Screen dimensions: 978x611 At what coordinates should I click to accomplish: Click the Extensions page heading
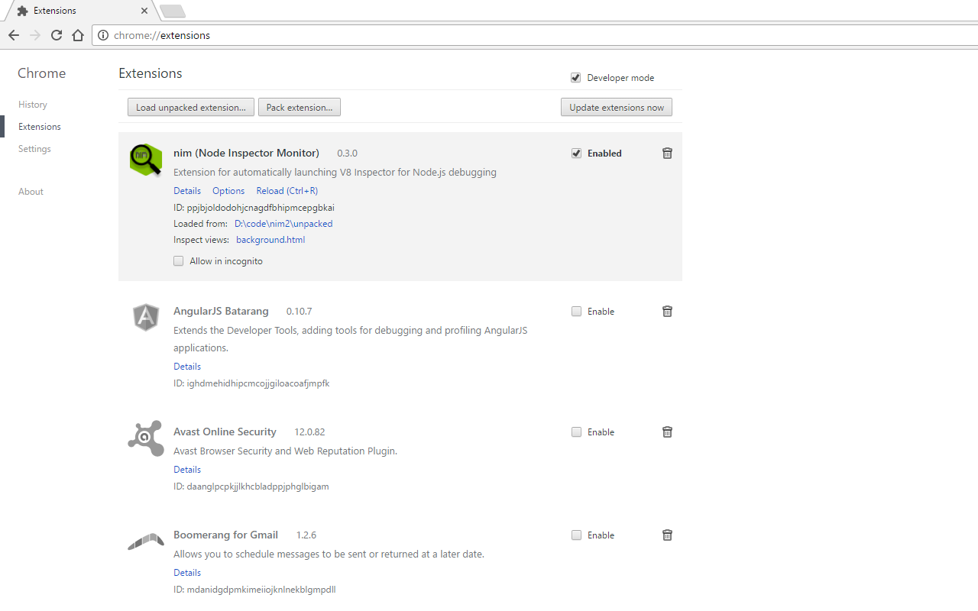point(151,73)
